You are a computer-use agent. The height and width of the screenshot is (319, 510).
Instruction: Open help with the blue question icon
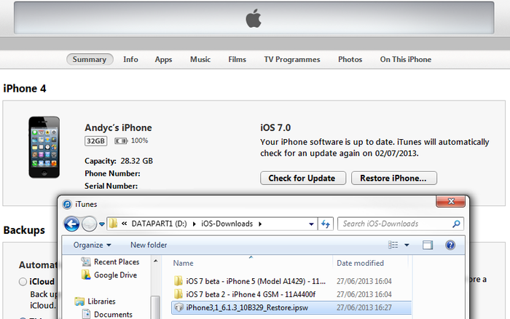[450, 245]
